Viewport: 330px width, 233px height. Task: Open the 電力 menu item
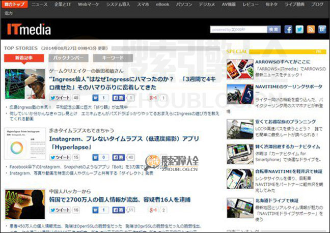(x=9, y=13)
